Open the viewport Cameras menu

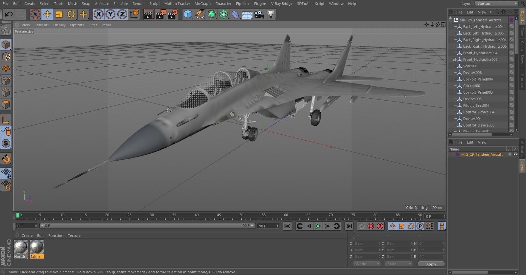click(41, 25)
